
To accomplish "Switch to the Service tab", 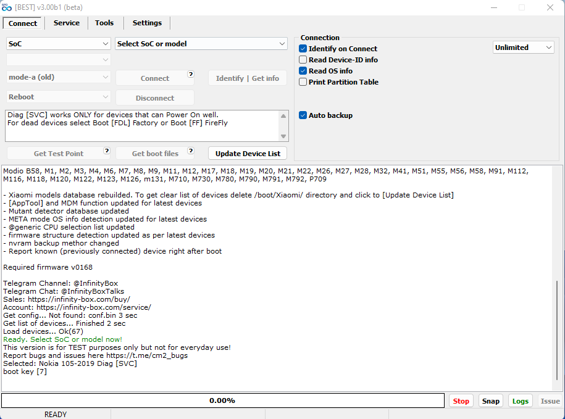I will (66, 23).
